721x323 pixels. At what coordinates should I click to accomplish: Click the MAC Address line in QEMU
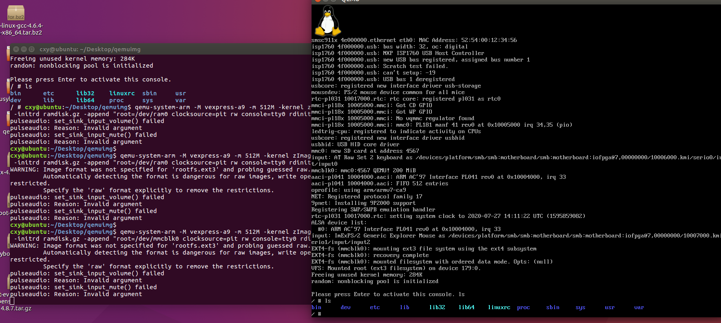414,40
